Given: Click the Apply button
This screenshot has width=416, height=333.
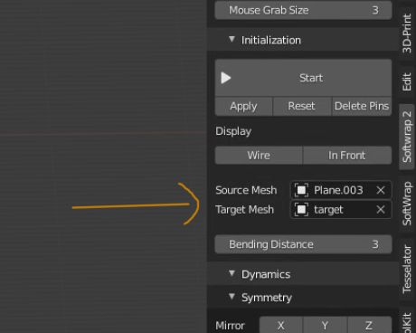Looking at the screenshot, I should [x=243, y=106].
